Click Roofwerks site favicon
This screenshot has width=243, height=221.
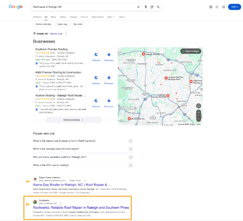click(35, 202)
